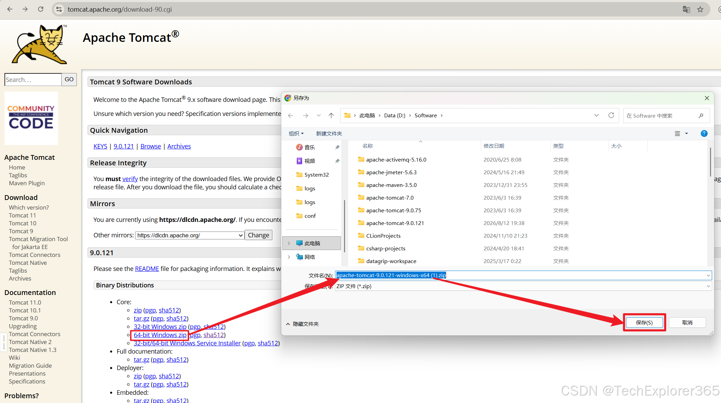721x403 pixels.
Task: Click the apache-tomcat-9.0.75 folder icon
Action: [361, 210]
